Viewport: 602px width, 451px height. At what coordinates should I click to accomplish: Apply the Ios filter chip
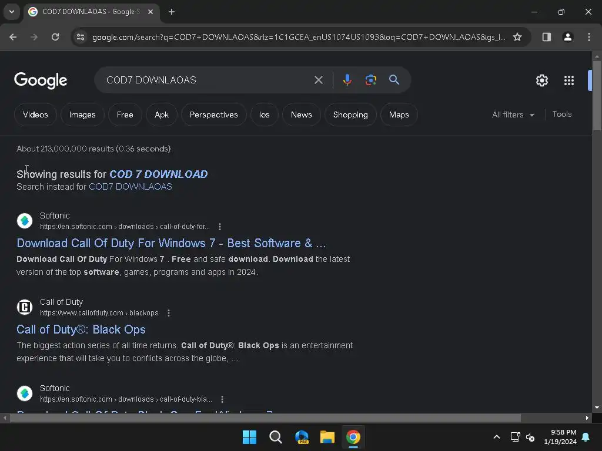pyautogui.click(x=264, y=115)
